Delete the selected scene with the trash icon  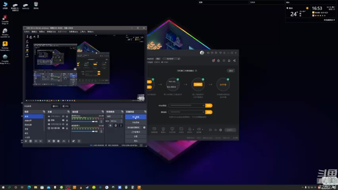(30, 141)
